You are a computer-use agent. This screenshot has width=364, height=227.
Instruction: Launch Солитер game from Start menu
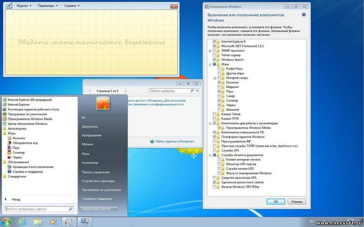point(16,152)
